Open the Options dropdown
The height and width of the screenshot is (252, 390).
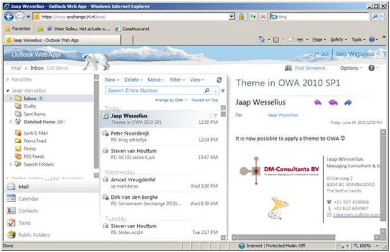pos(351,68)
